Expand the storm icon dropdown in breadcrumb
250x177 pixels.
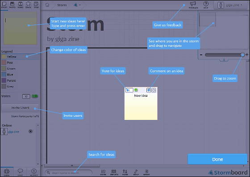click(x=77, y=5)
